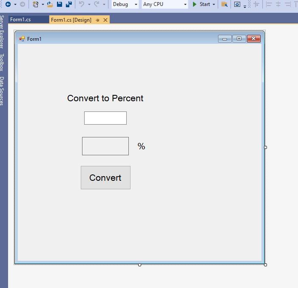Click the gray result box beside percent sign
298x288 pixels.
[x=105, y=146]
